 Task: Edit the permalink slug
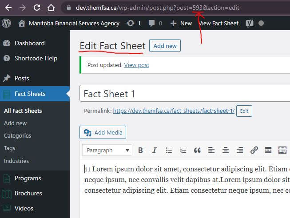pyautogui.click(x=244, y=111)
